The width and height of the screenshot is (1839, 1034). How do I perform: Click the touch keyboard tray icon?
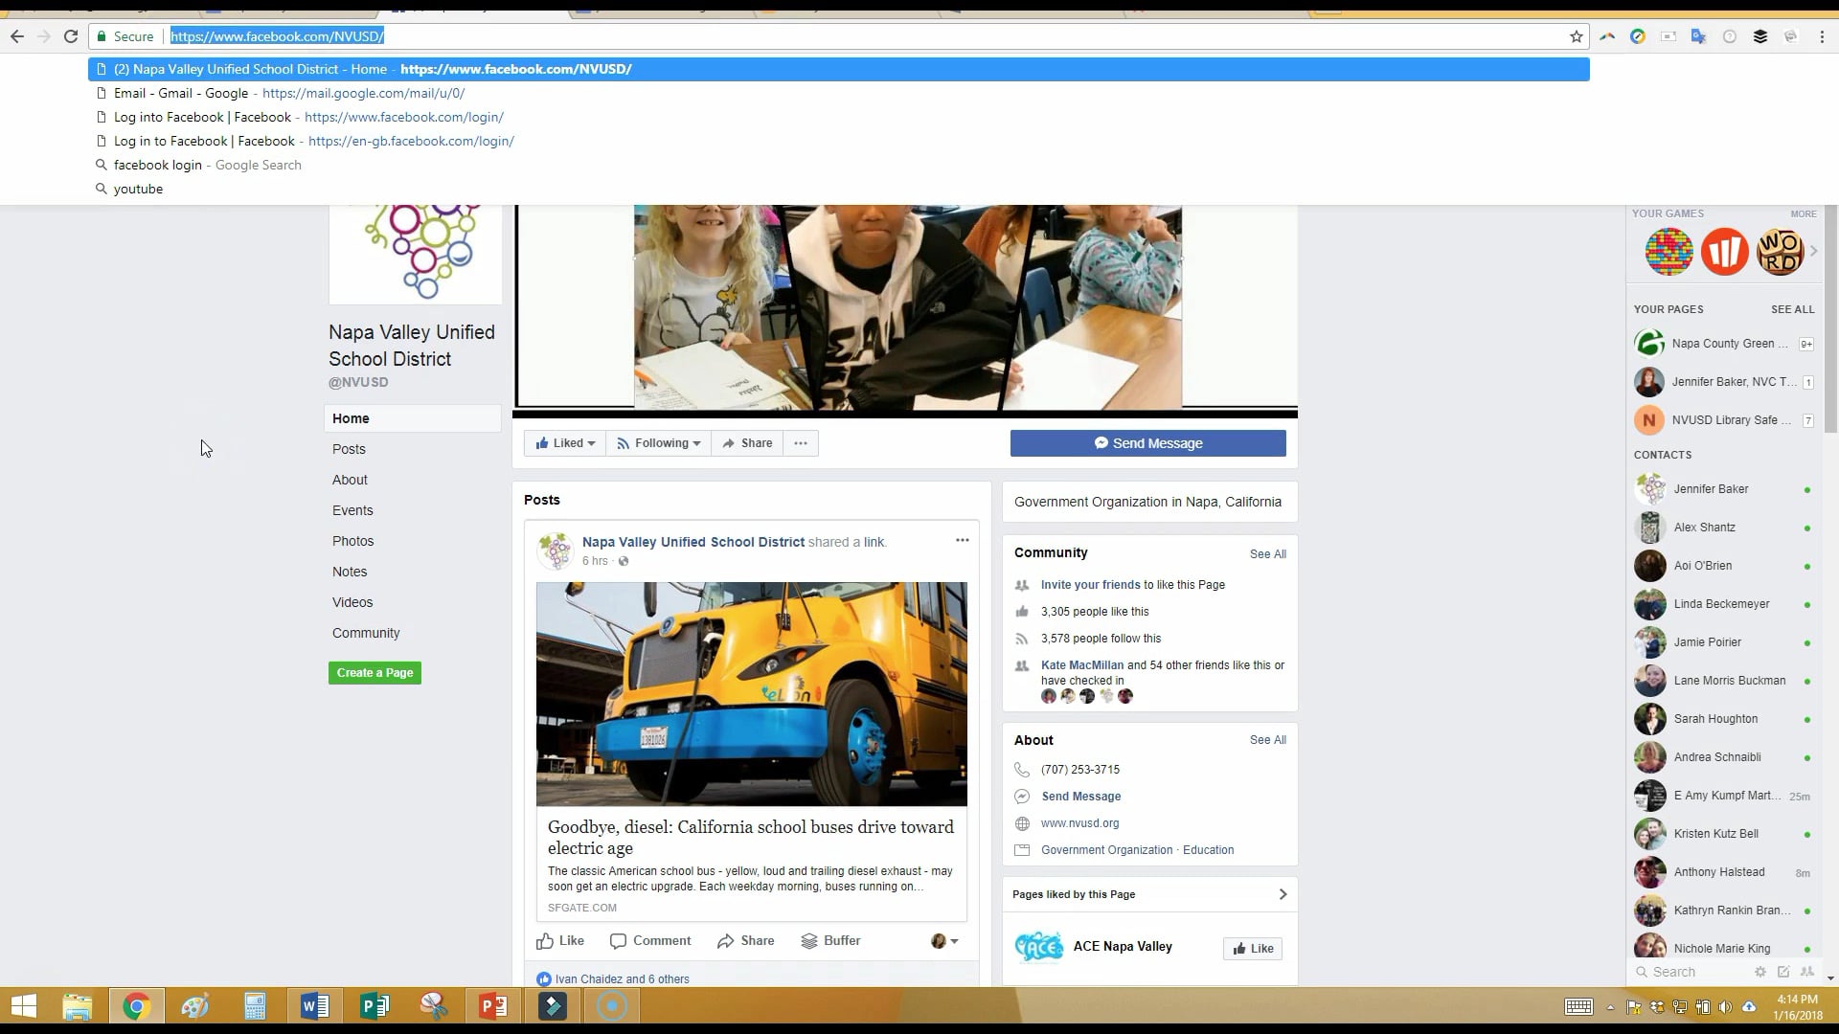1578,1006
